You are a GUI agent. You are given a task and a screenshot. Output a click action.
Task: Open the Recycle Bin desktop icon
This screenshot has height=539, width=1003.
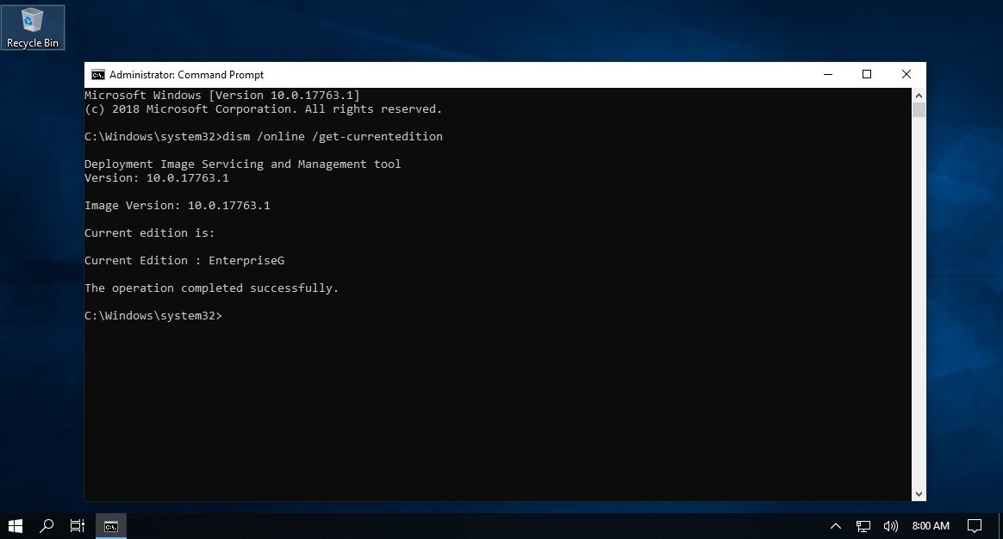(33, 28)
